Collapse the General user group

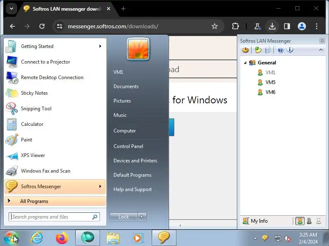(245, 63)
